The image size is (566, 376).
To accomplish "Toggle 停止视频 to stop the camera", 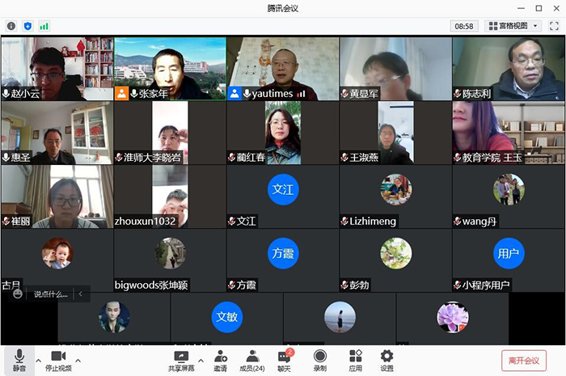I will [x=57, y=360].
